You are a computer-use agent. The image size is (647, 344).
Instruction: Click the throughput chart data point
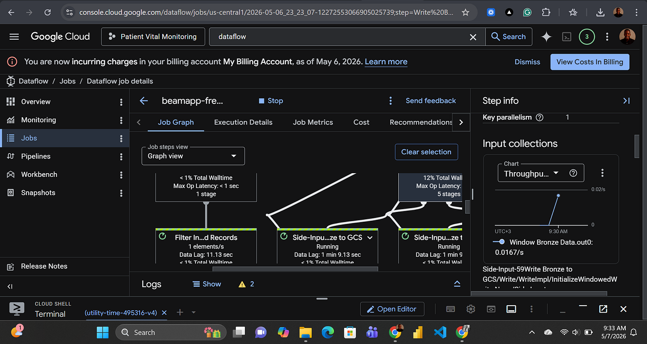click(558, 195)
